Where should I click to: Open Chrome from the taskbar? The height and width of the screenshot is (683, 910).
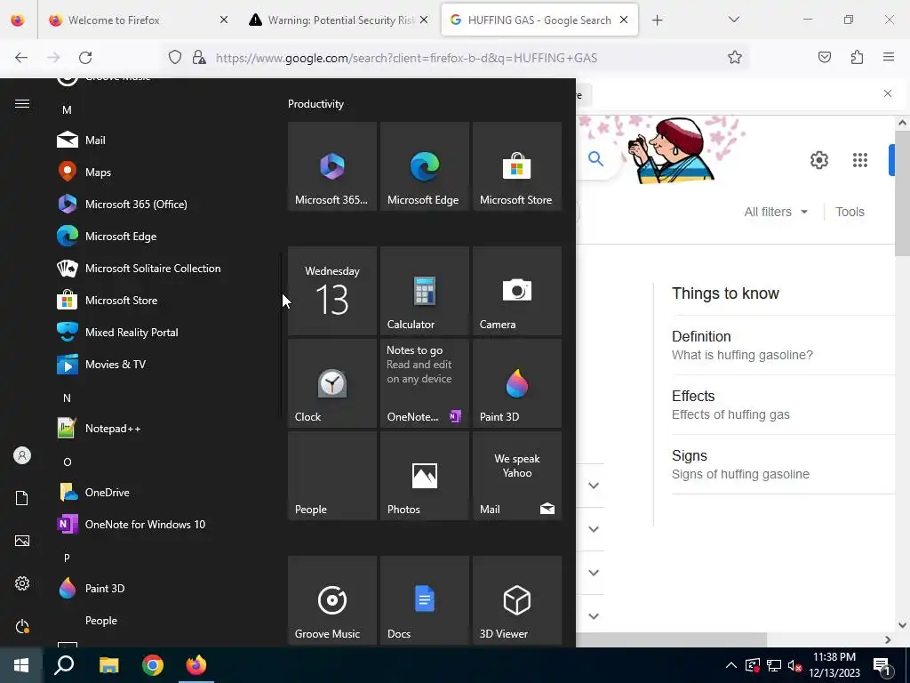[153, 665]
